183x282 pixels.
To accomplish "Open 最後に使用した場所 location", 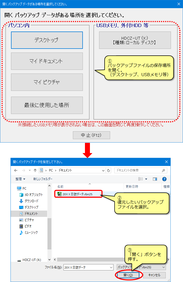I will coord(47,105).
